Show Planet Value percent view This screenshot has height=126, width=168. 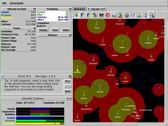click(x=95, y=15)
